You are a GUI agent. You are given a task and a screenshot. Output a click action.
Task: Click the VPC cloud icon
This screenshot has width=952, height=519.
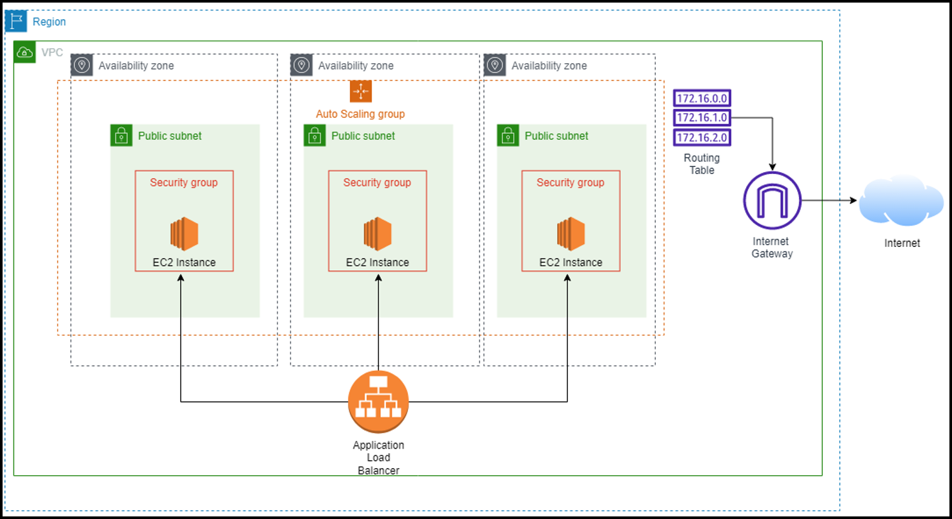point(24,52)
